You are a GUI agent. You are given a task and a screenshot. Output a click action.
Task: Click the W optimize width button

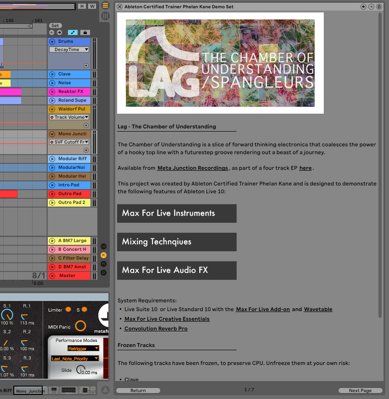(x=92, y=6)
